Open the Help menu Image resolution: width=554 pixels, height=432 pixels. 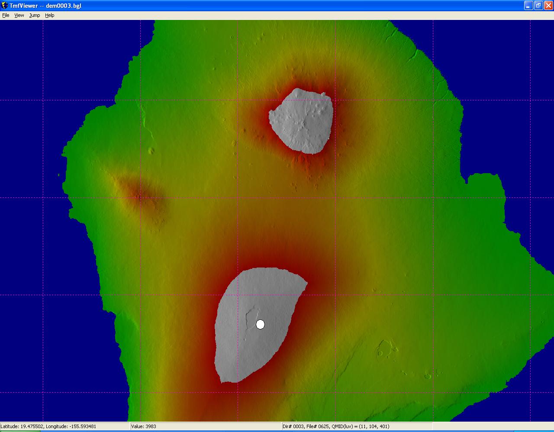(50, 15)
